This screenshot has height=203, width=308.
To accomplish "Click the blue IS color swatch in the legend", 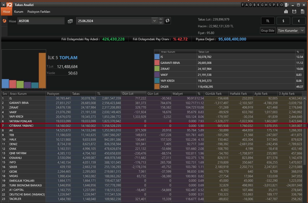I will pyautogui.click(x=157, y=57).
